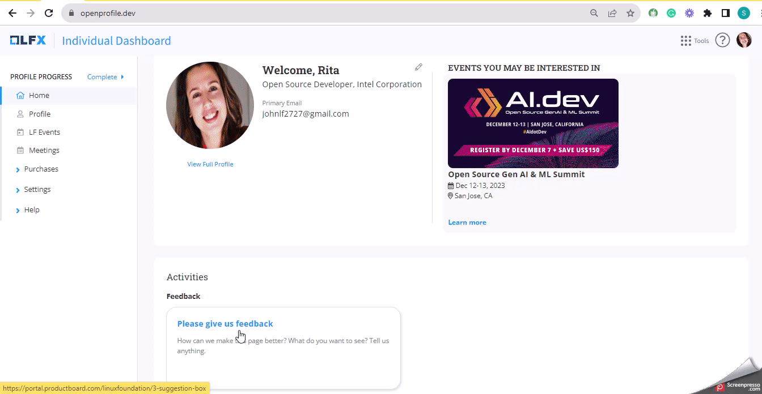This screenshot has height=394, width=762.
Task: Click the View Full Profile link
Action: (210, 164)
